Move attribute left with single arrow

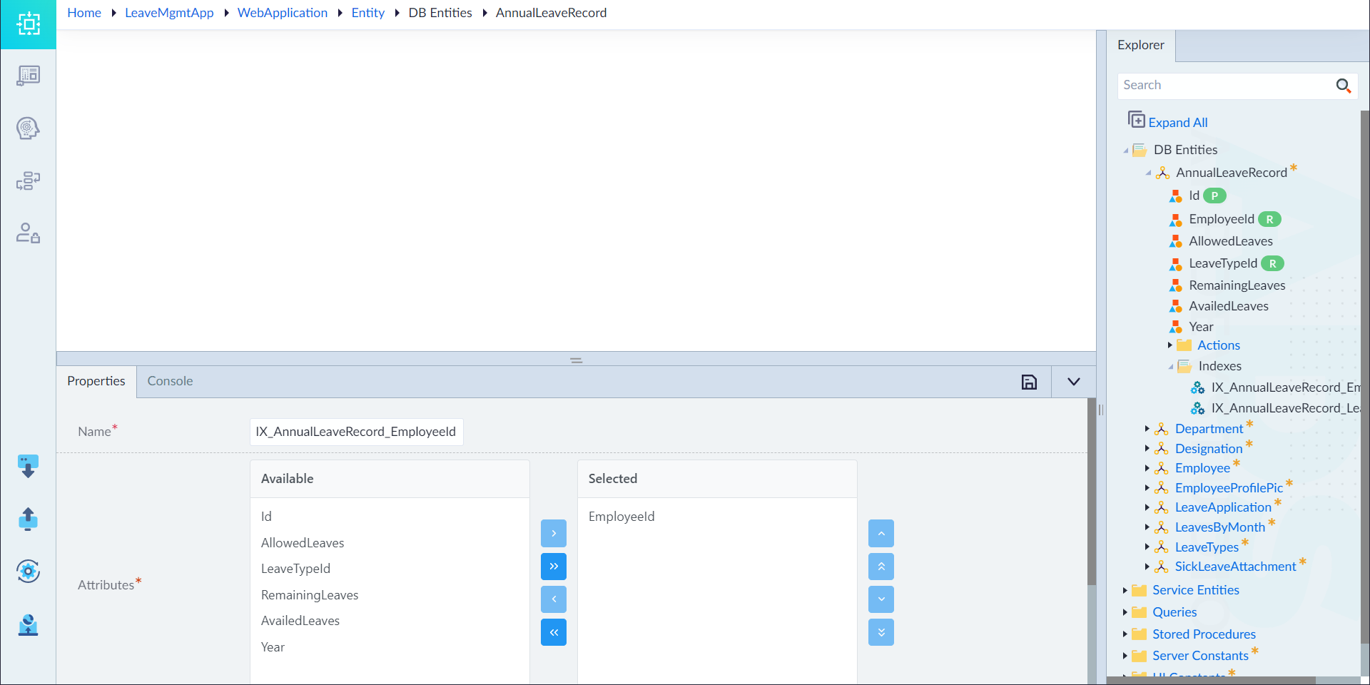554,599
